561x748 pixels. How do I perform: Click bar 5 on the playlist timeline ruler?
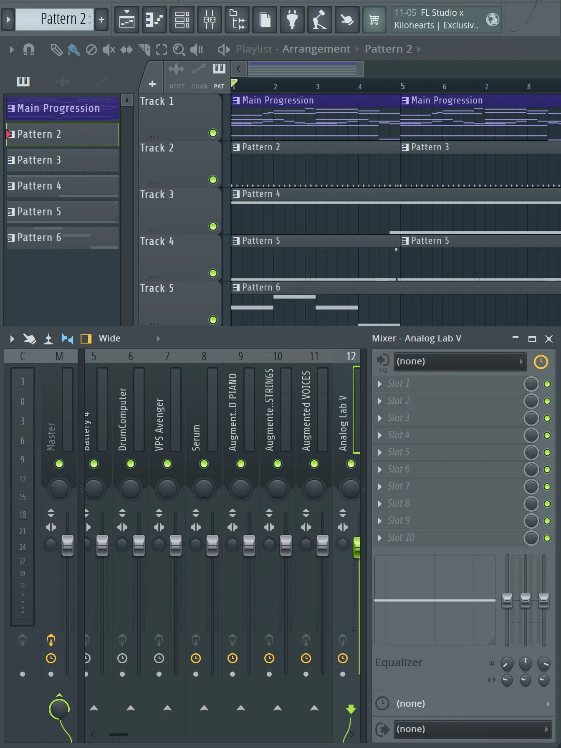tap(402, 86)
